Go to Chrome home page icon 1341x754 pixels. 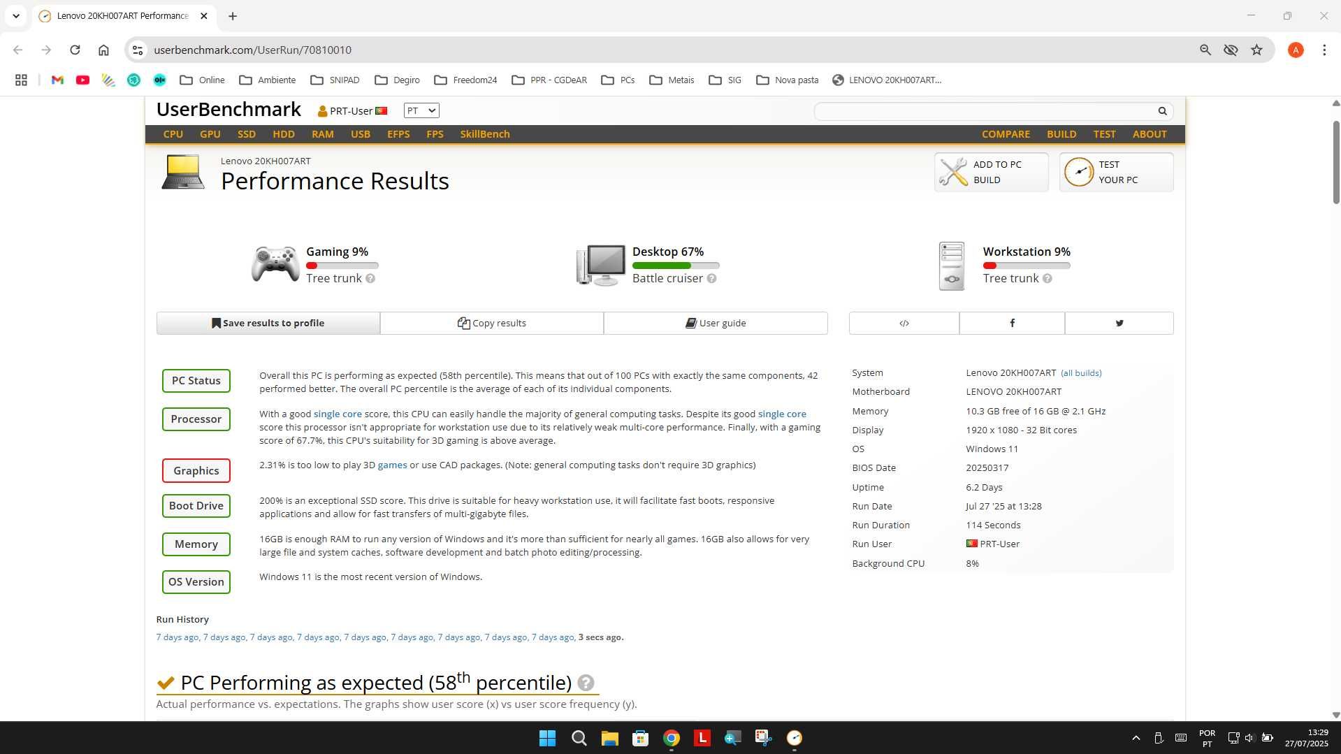(x=103, y=50)
